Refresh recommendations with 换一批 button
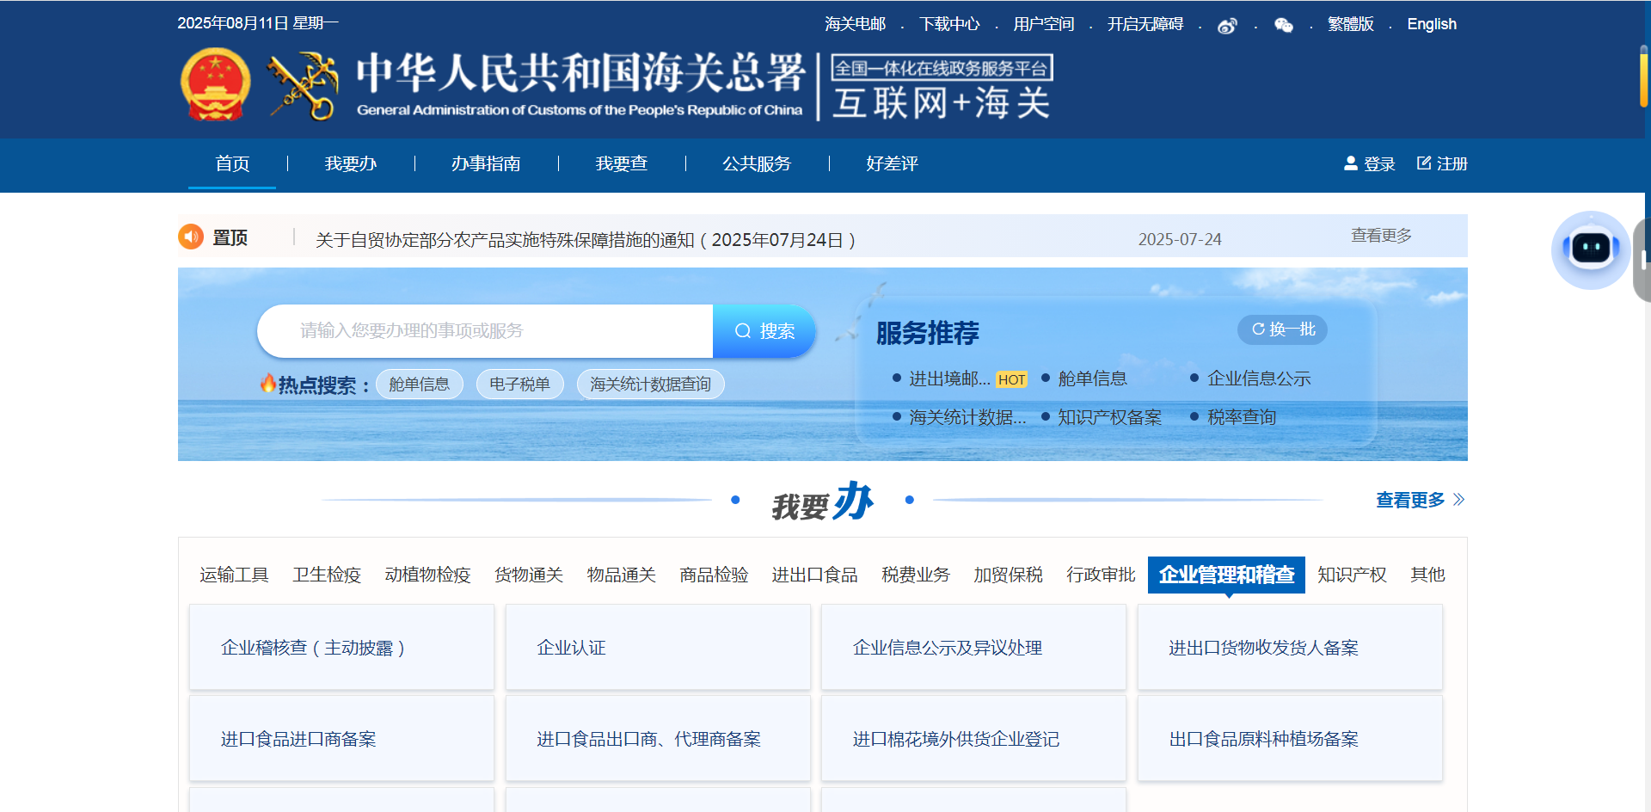 pyautogui.click(x=1282, y=329)
